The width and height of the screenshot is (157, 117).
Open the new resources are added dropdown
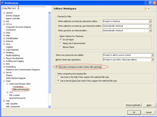[152, 55]
